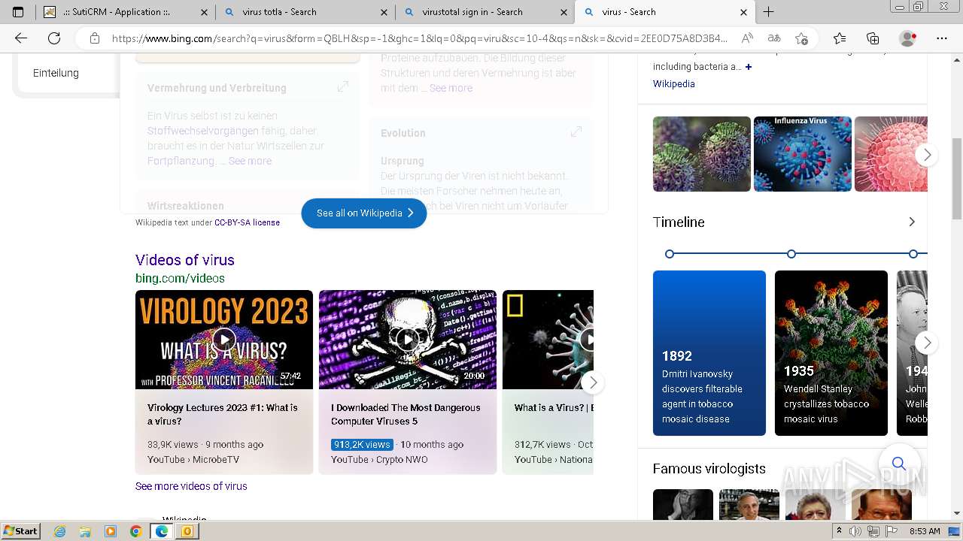
Task: Play Virology 2023 video thumbnail
Action: pos(224,340)
